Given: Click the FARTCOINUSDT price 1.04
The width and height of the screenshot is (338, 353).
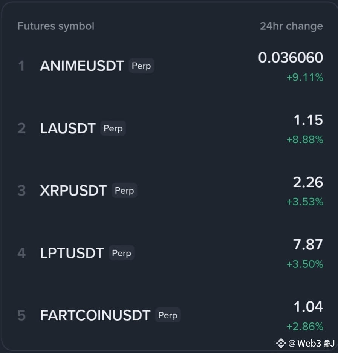Looking at the screenshot, I should coord(308,307).
